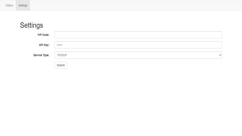The height and width of the screenshot is (136, 242).
Task: Click the PICKUP value in the selector
Action: coord(62,55)
